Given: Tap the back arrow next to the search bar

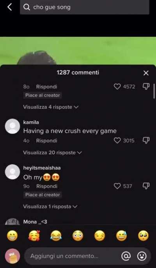Looking at the screenshot, I should coord(10,7).
